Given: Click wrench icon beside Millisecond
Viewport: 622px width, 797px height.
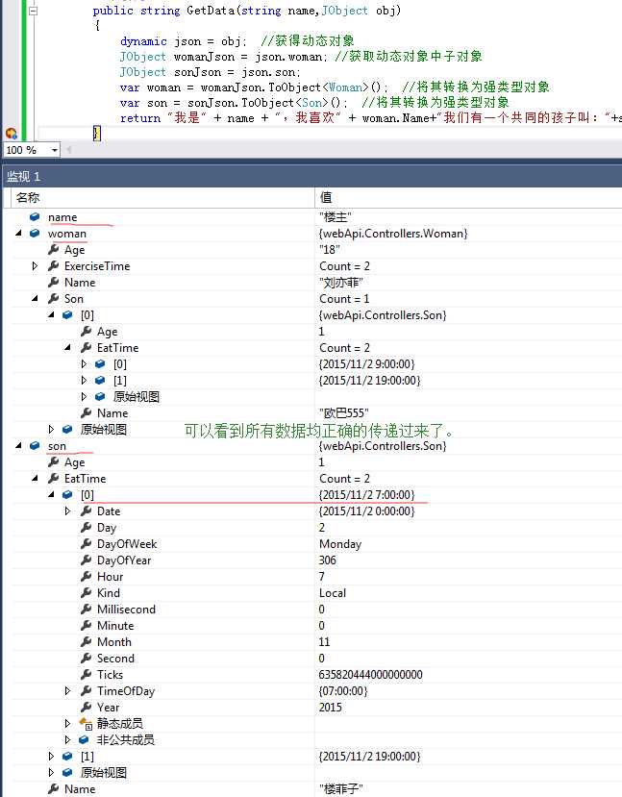Looking at the screenshot, I should [x=86, y=609].
